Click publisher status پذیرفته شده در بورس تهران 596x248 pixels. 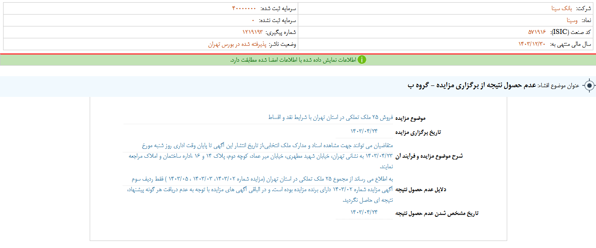(x=232, y=44)
